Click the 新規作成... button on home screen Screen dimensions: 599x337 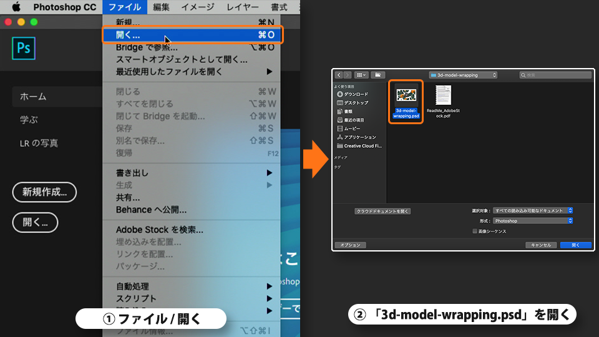click(44, 192)
